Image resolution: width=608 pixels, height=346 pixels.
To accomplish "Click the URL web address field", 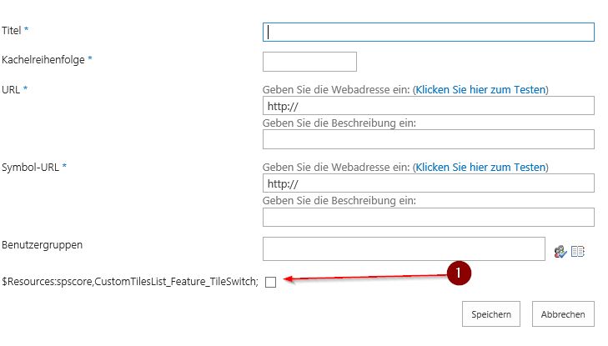I will 428,106.
